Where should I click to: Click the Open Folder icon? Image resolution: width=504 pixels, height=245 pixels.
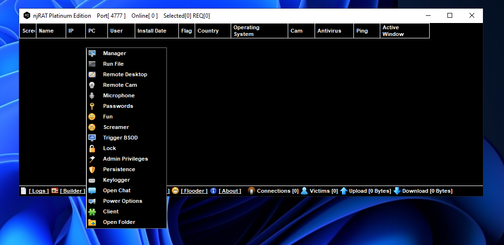click(x=92, y=222)
